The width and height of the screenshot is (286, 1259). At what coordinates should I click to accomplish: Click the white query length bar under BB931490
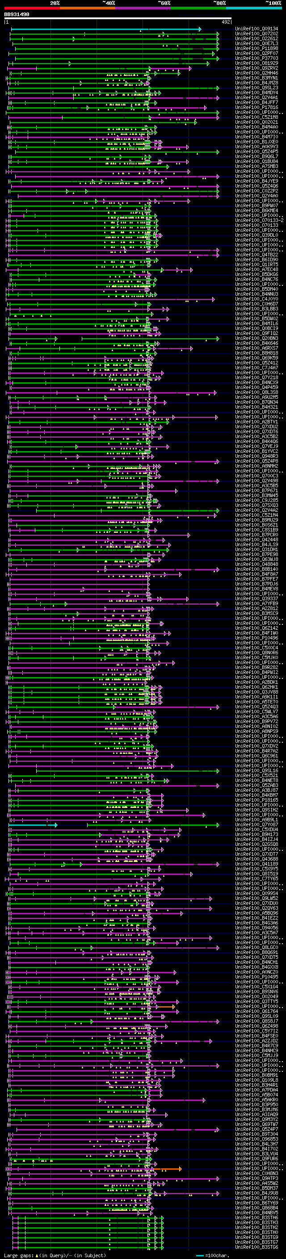coord(118,19)
